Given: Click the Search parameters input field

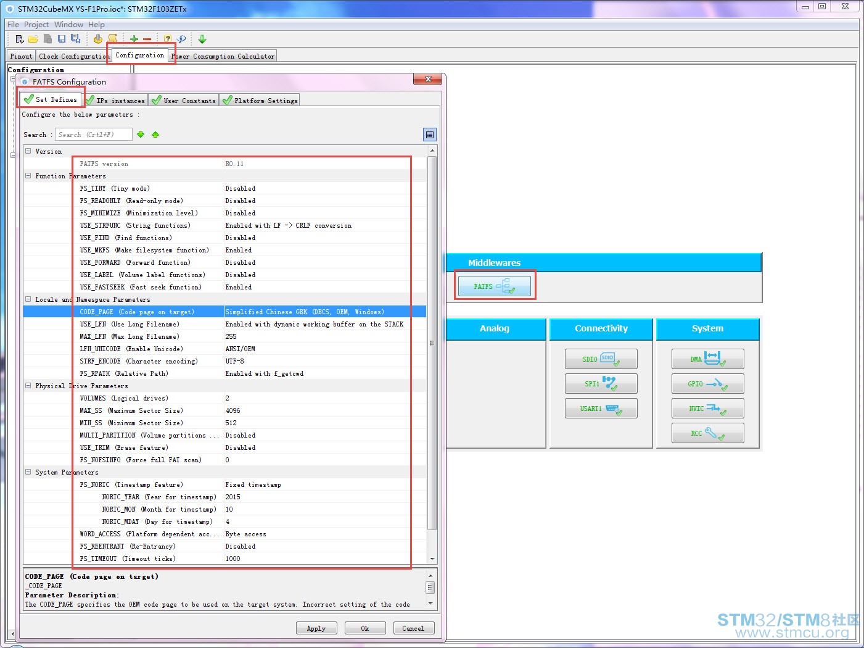Looking at the screenshot, I should tap(94, 135).
